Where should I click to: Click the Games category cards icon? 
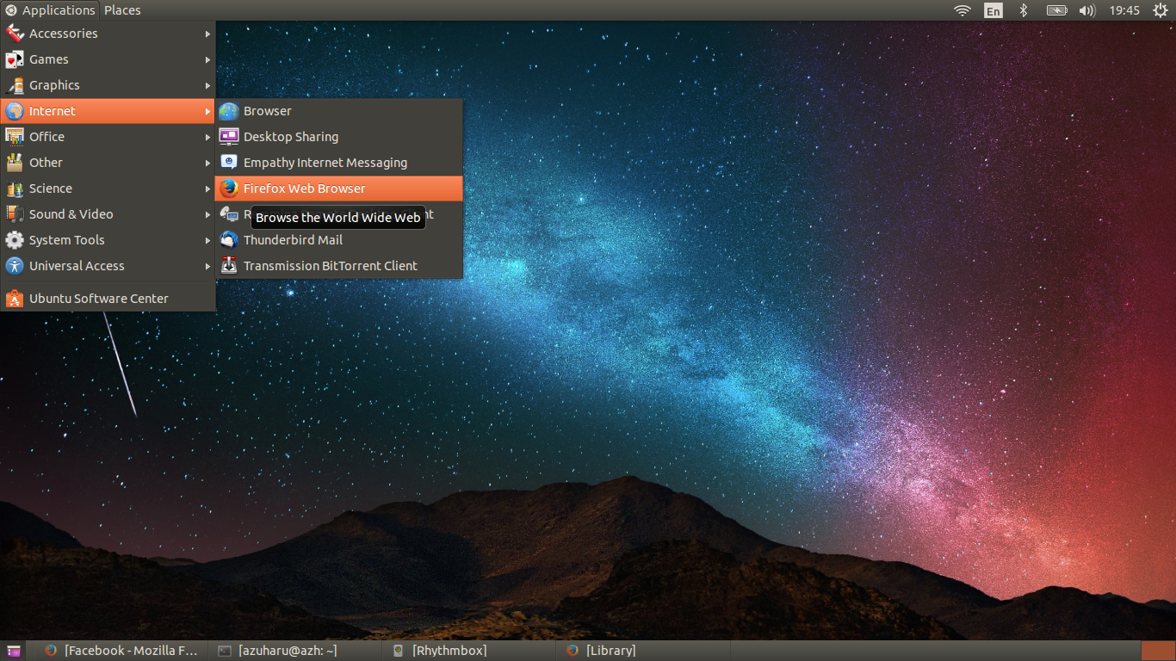tap(15, 59)
